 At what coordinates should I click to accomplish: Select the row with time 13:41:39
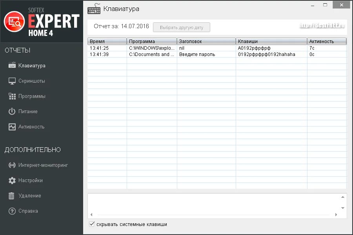(x=217, y=54)
